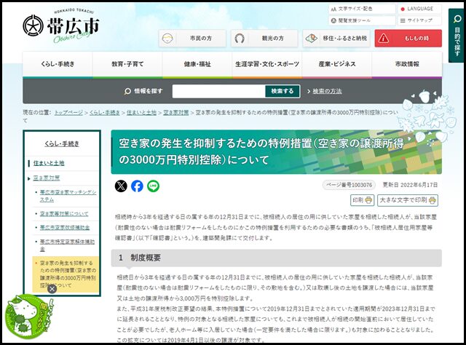Image resolution: width=466 pixels, height=345 pixels.
Task: Open くらし・手続き menu
Action: tap(58, 64)
